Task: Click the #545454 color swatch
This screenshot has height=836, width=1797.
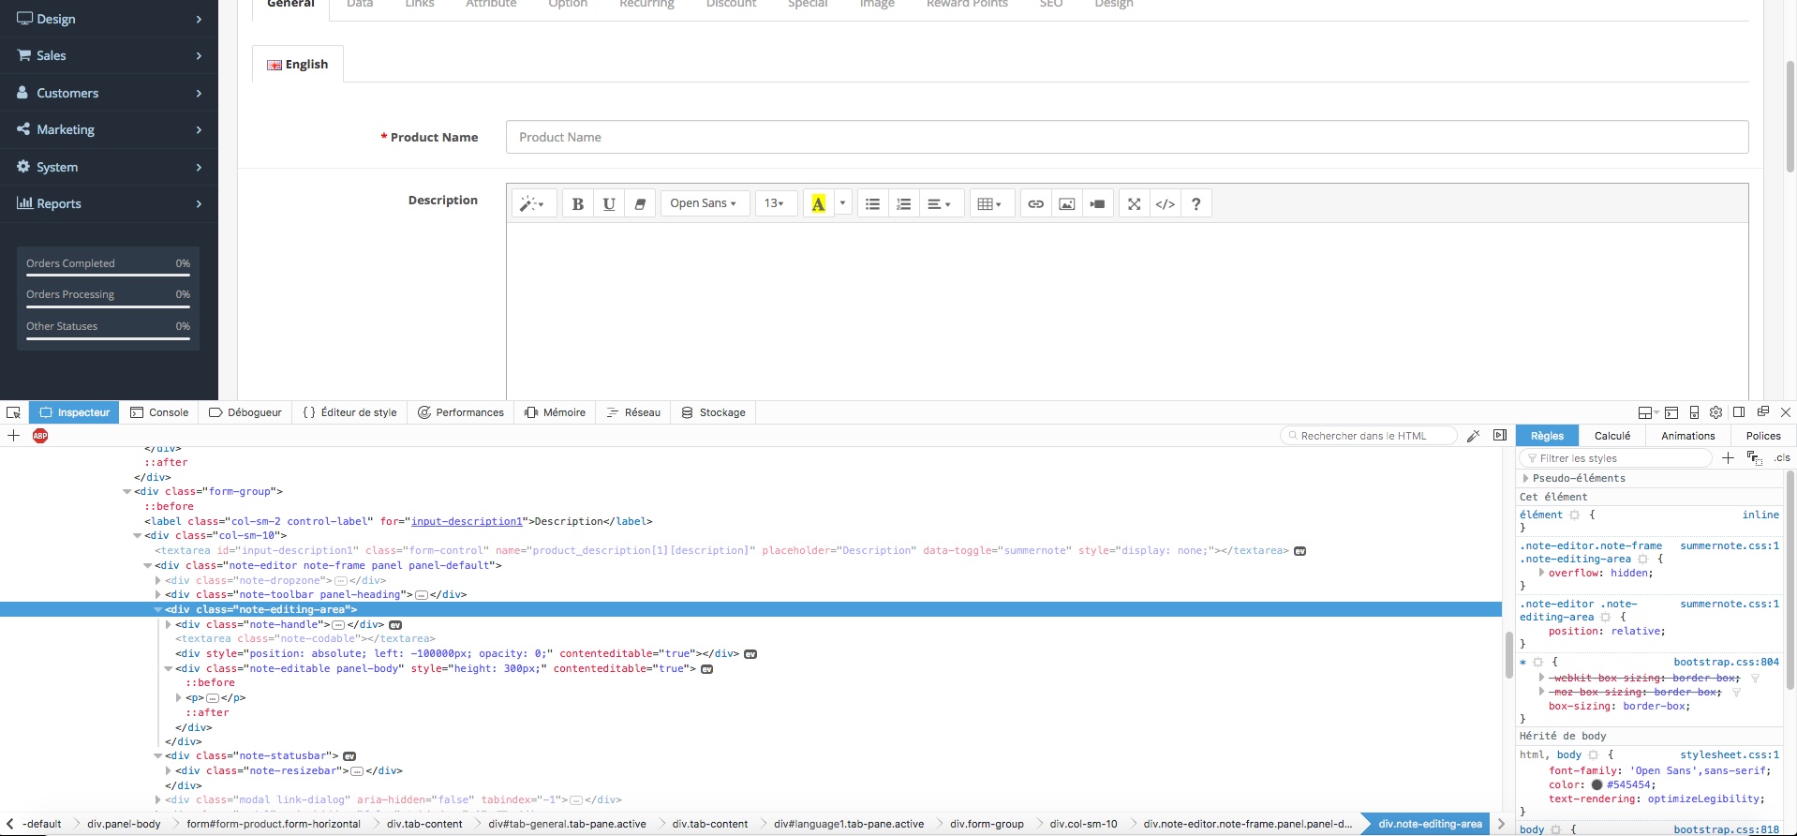Action: point(1597,785)
